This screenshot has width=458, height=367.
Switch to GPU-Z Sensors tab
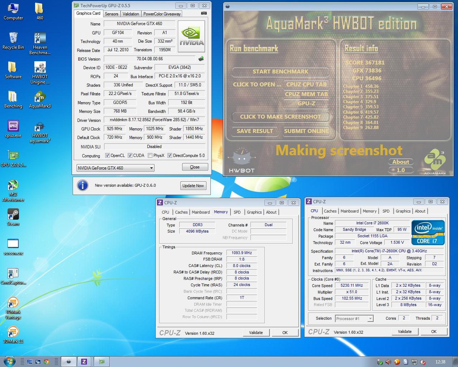point(111,14)
